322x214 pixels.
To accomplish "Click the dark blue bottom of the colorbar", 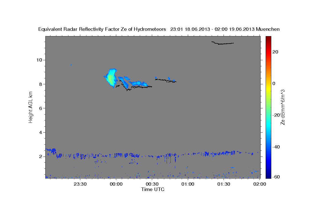I will pyautogui.click(x=268, y=176).
